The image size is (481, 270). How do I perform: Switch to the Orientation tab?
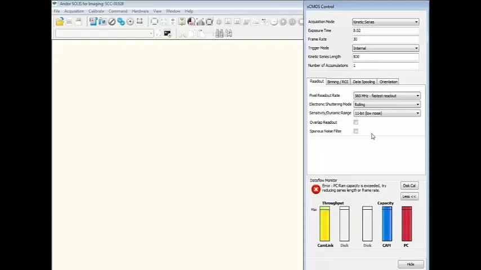388,82
